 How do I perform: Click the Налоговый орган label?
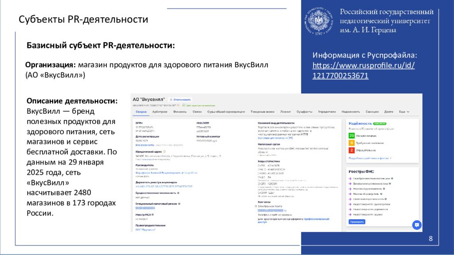269,144
